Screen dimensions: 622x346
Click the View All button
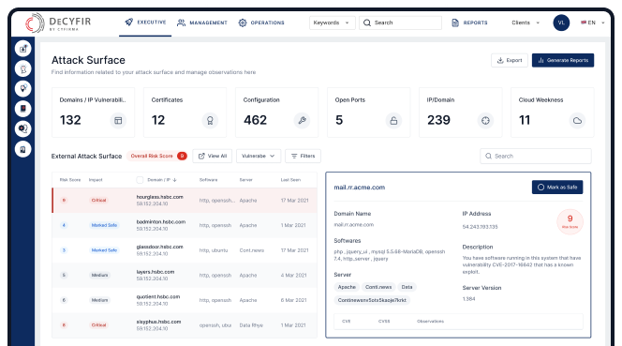(213, 156)
